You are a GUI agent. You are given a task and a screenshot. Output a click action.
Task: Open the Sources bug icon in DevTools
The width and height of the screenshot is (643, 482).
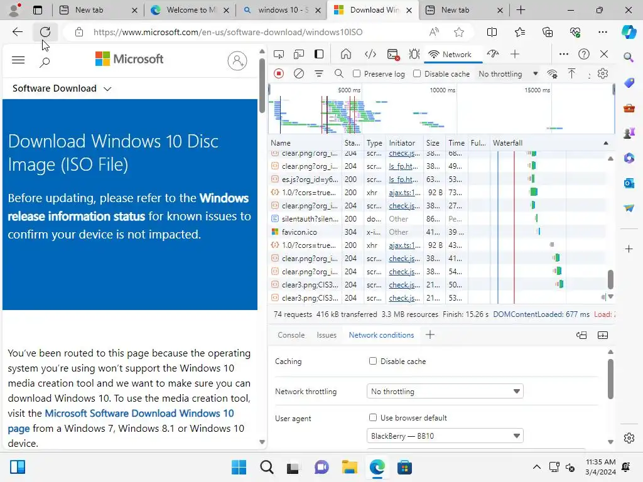click(x=414, y=54)
